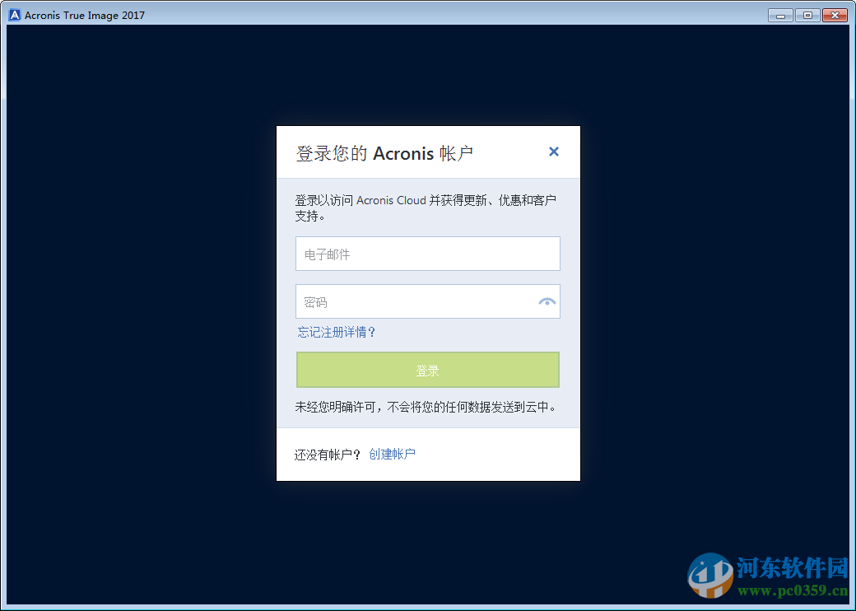Click the blue X icon on the login dialog

tap(553, 152)
